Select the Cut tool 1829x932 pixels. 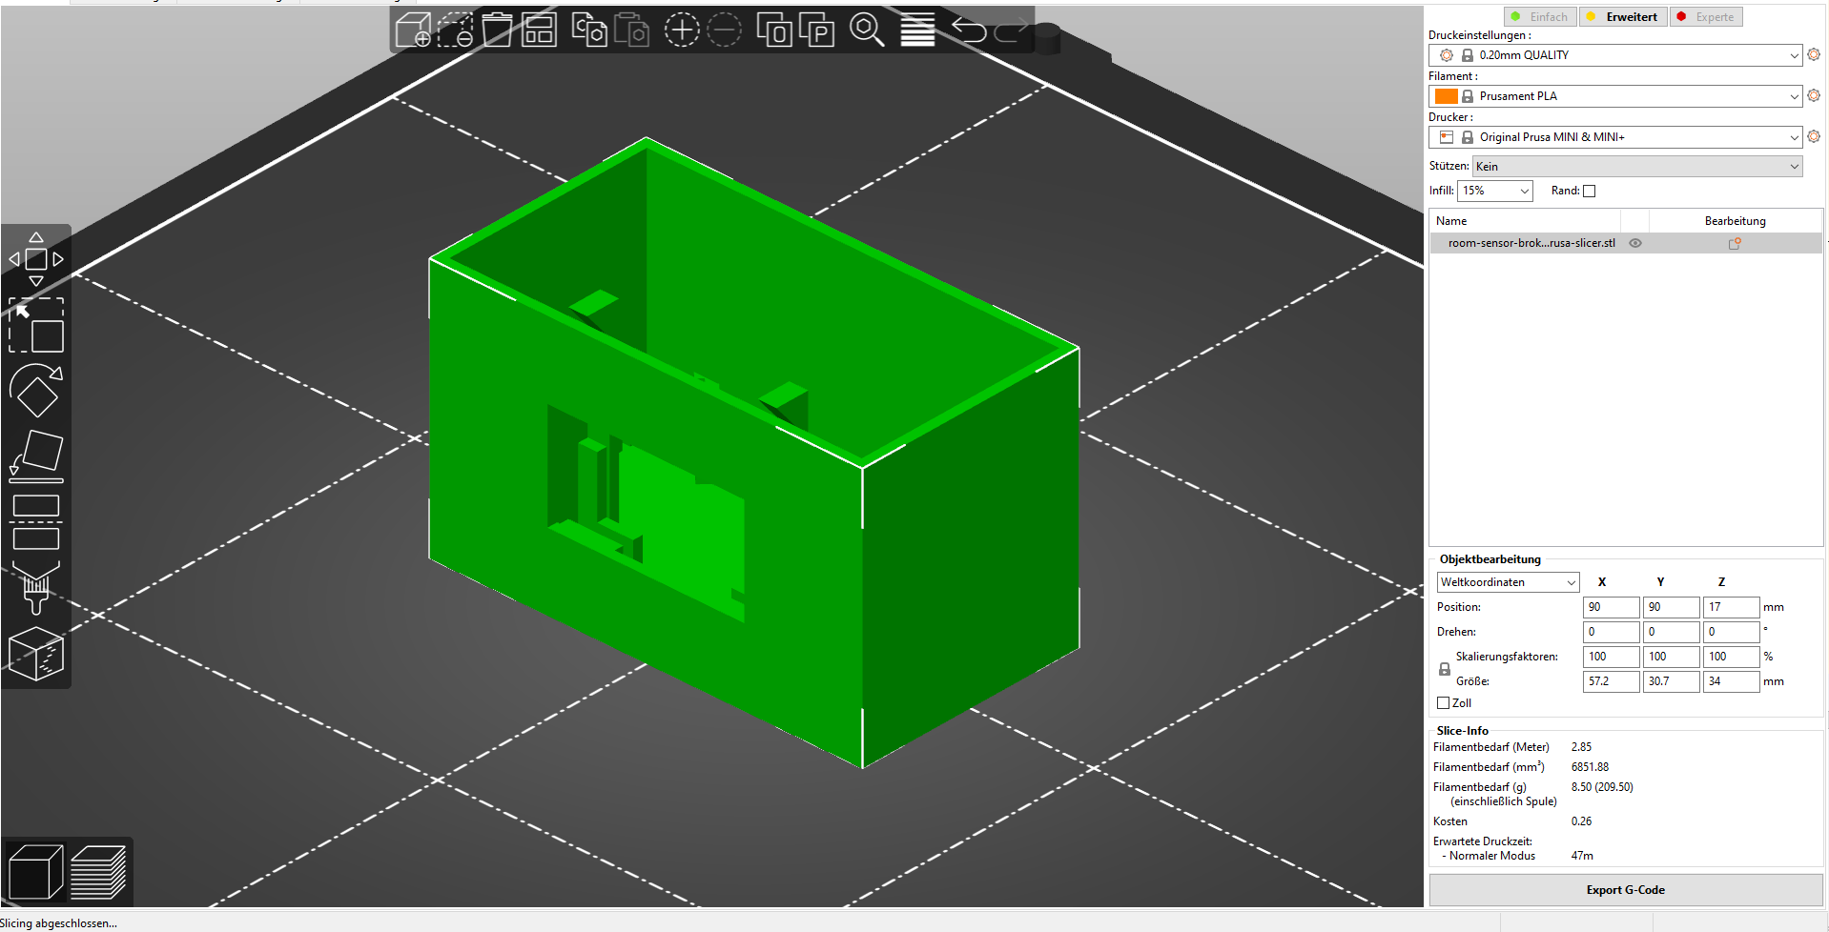36,522
